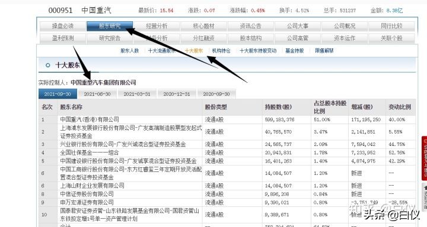Screen dimensions: 427x227
Task: Select shareholder 全国社保基金一一一组合
Action: [90, 153]
